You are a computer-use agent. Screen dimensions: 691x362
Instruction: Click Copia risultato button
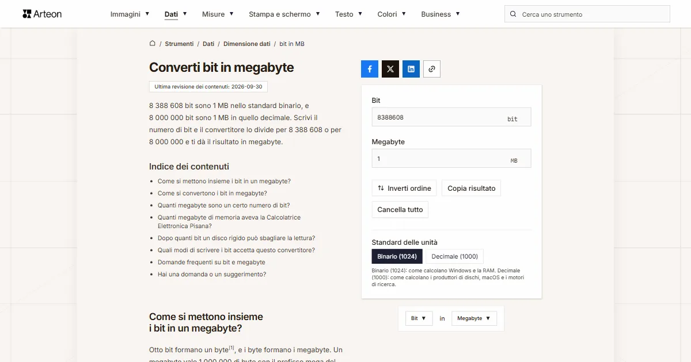pos(472,188)
